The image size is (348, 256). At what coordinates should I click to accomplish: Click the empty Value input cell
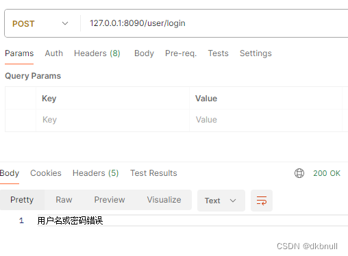pos(266,120)
